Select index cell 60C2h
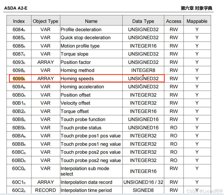 [19, 190]
